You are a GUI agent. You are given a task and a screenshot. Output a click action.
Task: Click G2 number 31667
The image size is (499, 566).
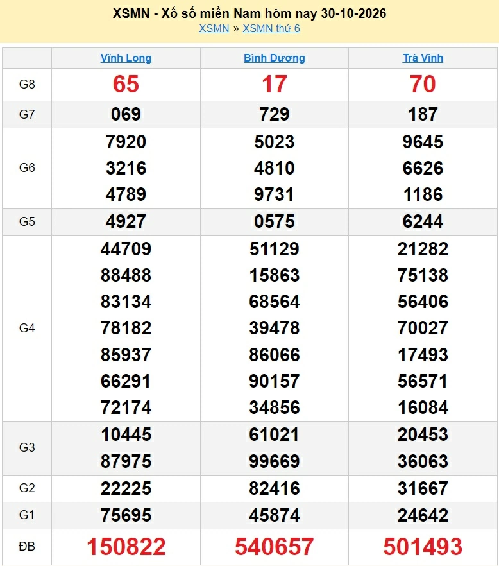click(x=423, y=488)
